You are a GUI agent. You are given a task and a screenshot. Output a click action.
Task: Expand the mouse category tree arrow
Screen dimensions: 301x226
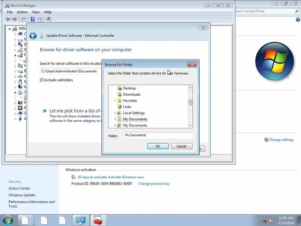15,82
